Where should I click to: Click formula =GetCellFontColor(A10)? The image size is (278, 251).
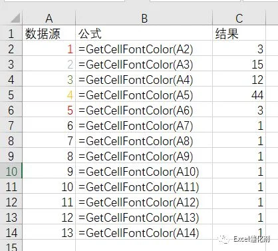pyautogui.click(x=144, y=170)
